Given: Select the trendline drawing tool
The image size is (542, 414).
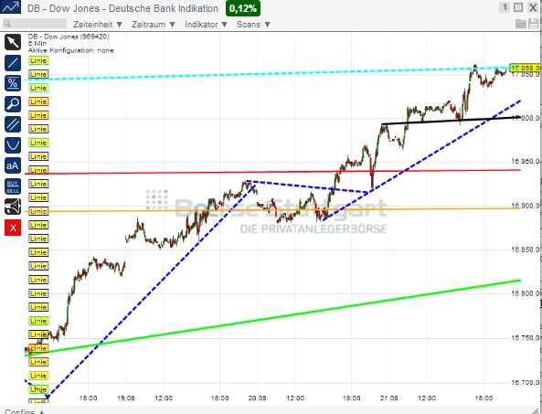Looking at the screenshot, I should point(13,63).
